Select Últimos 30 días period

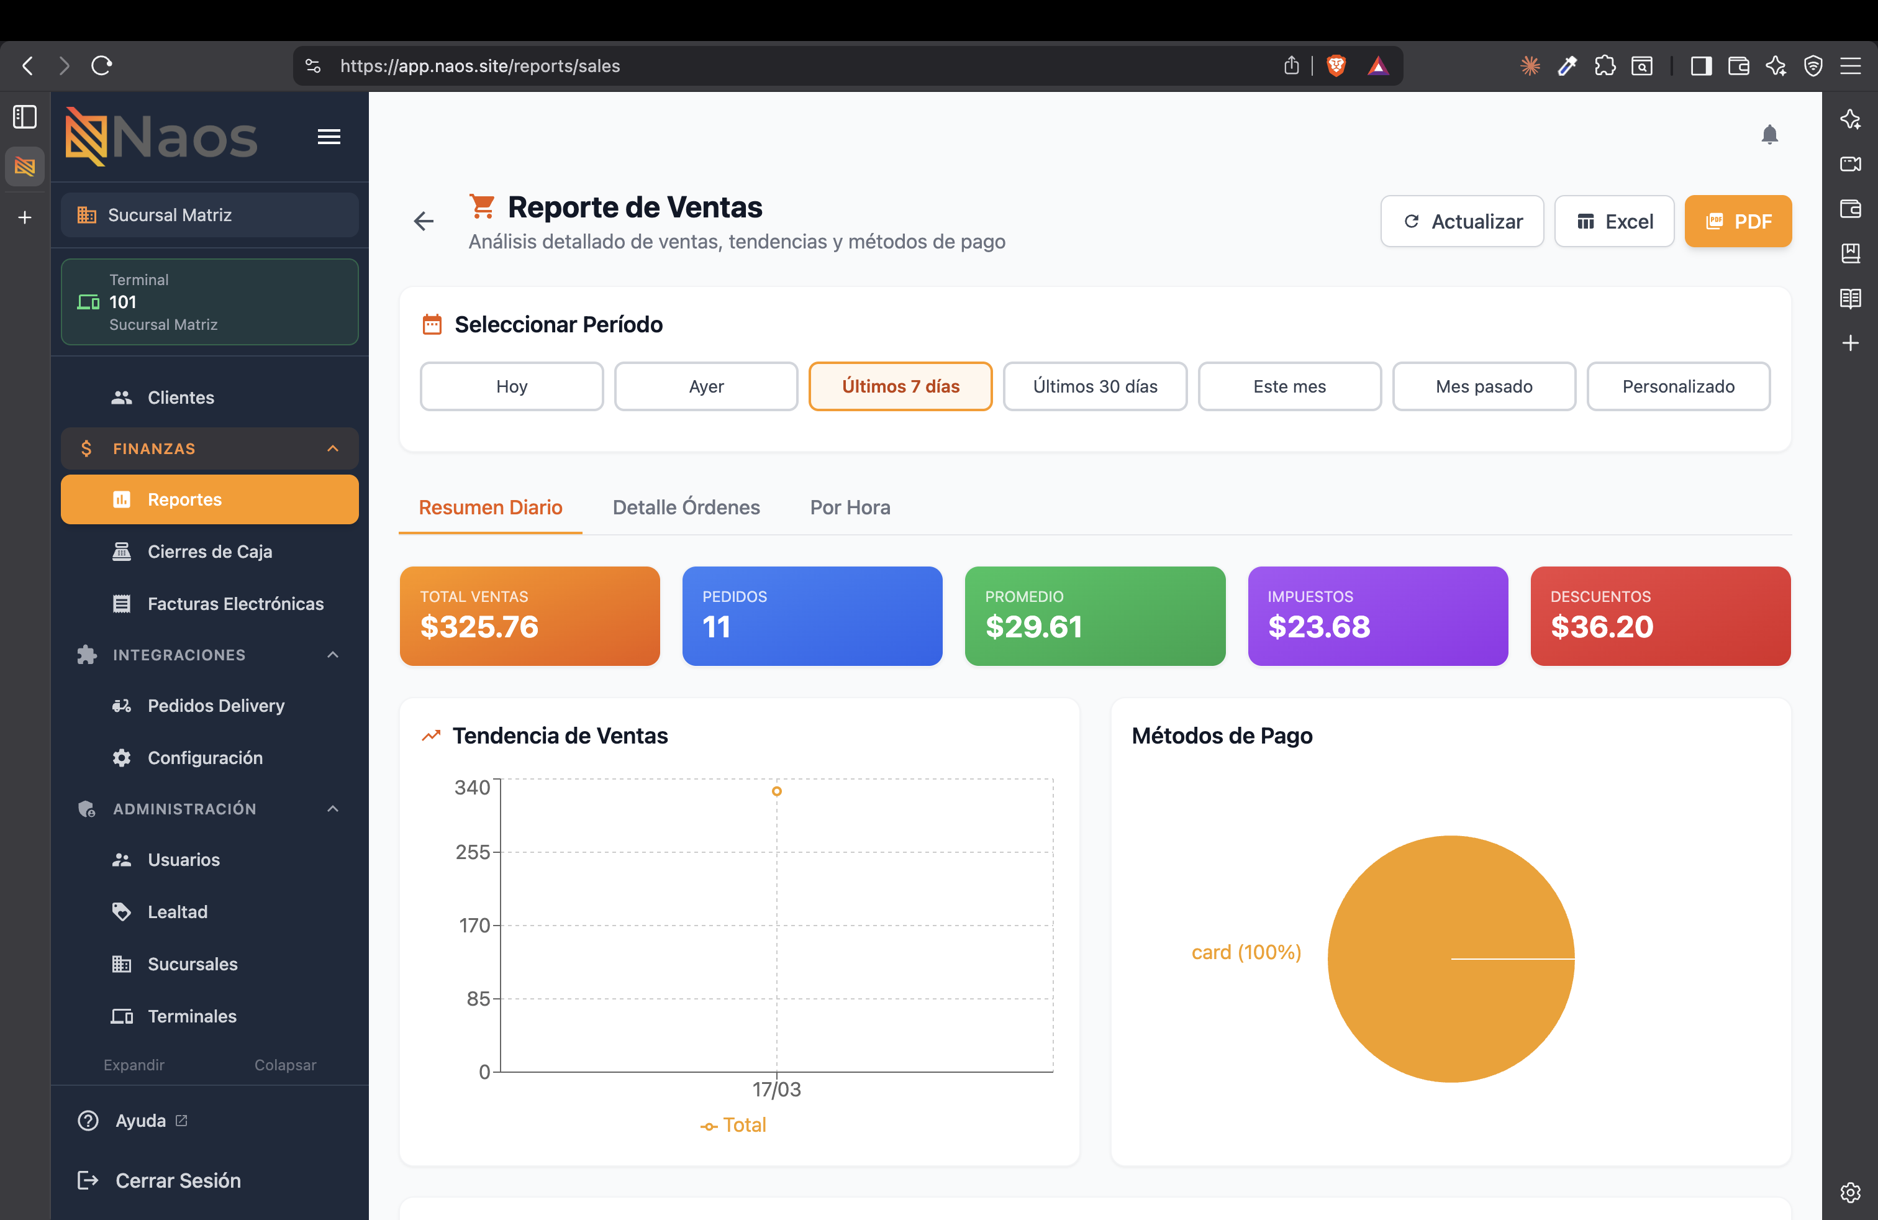click(1094, 386)
